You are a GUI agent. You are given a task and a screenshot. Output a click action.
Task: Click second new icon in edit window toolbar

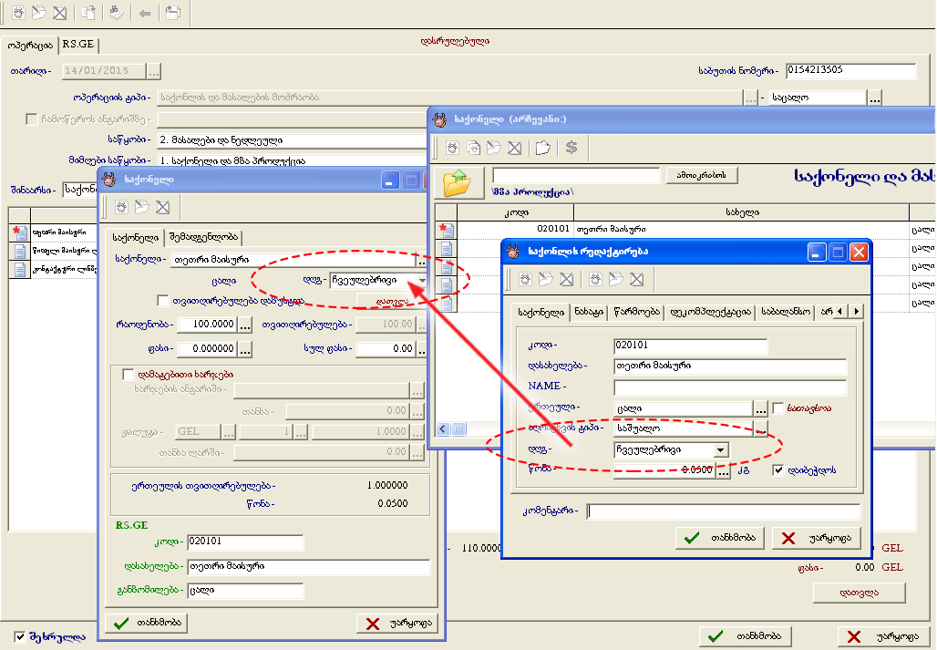tap(595, 279)
